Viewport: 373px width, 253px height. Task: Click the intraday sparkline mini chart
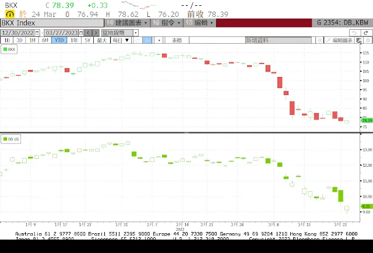pos(139,5)
